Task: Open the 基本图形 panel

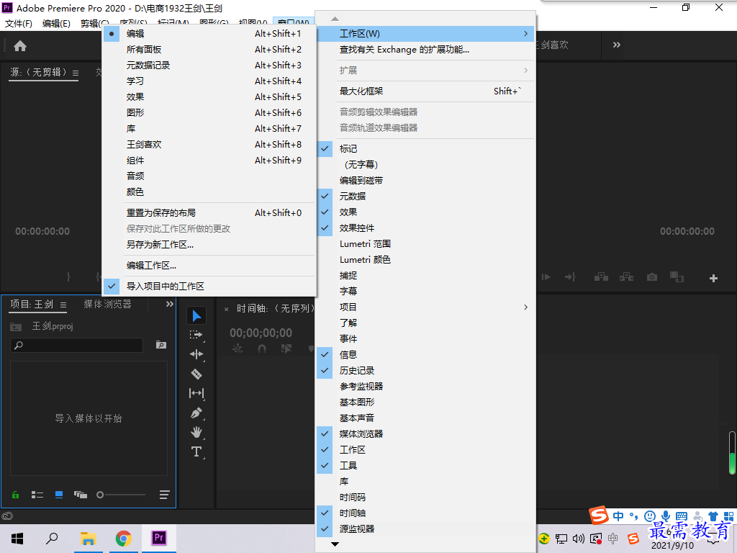Action: tap(425, 402)
